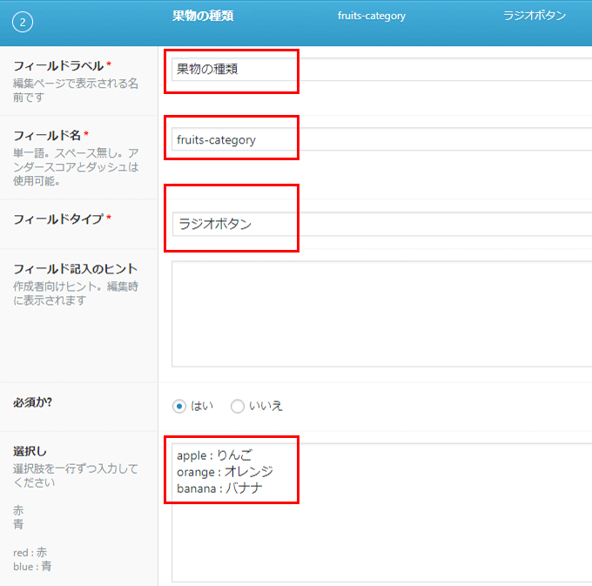Click the フィールドタイプ label text
This screenshot has width=592, height=586.
(x=58, y=219)
